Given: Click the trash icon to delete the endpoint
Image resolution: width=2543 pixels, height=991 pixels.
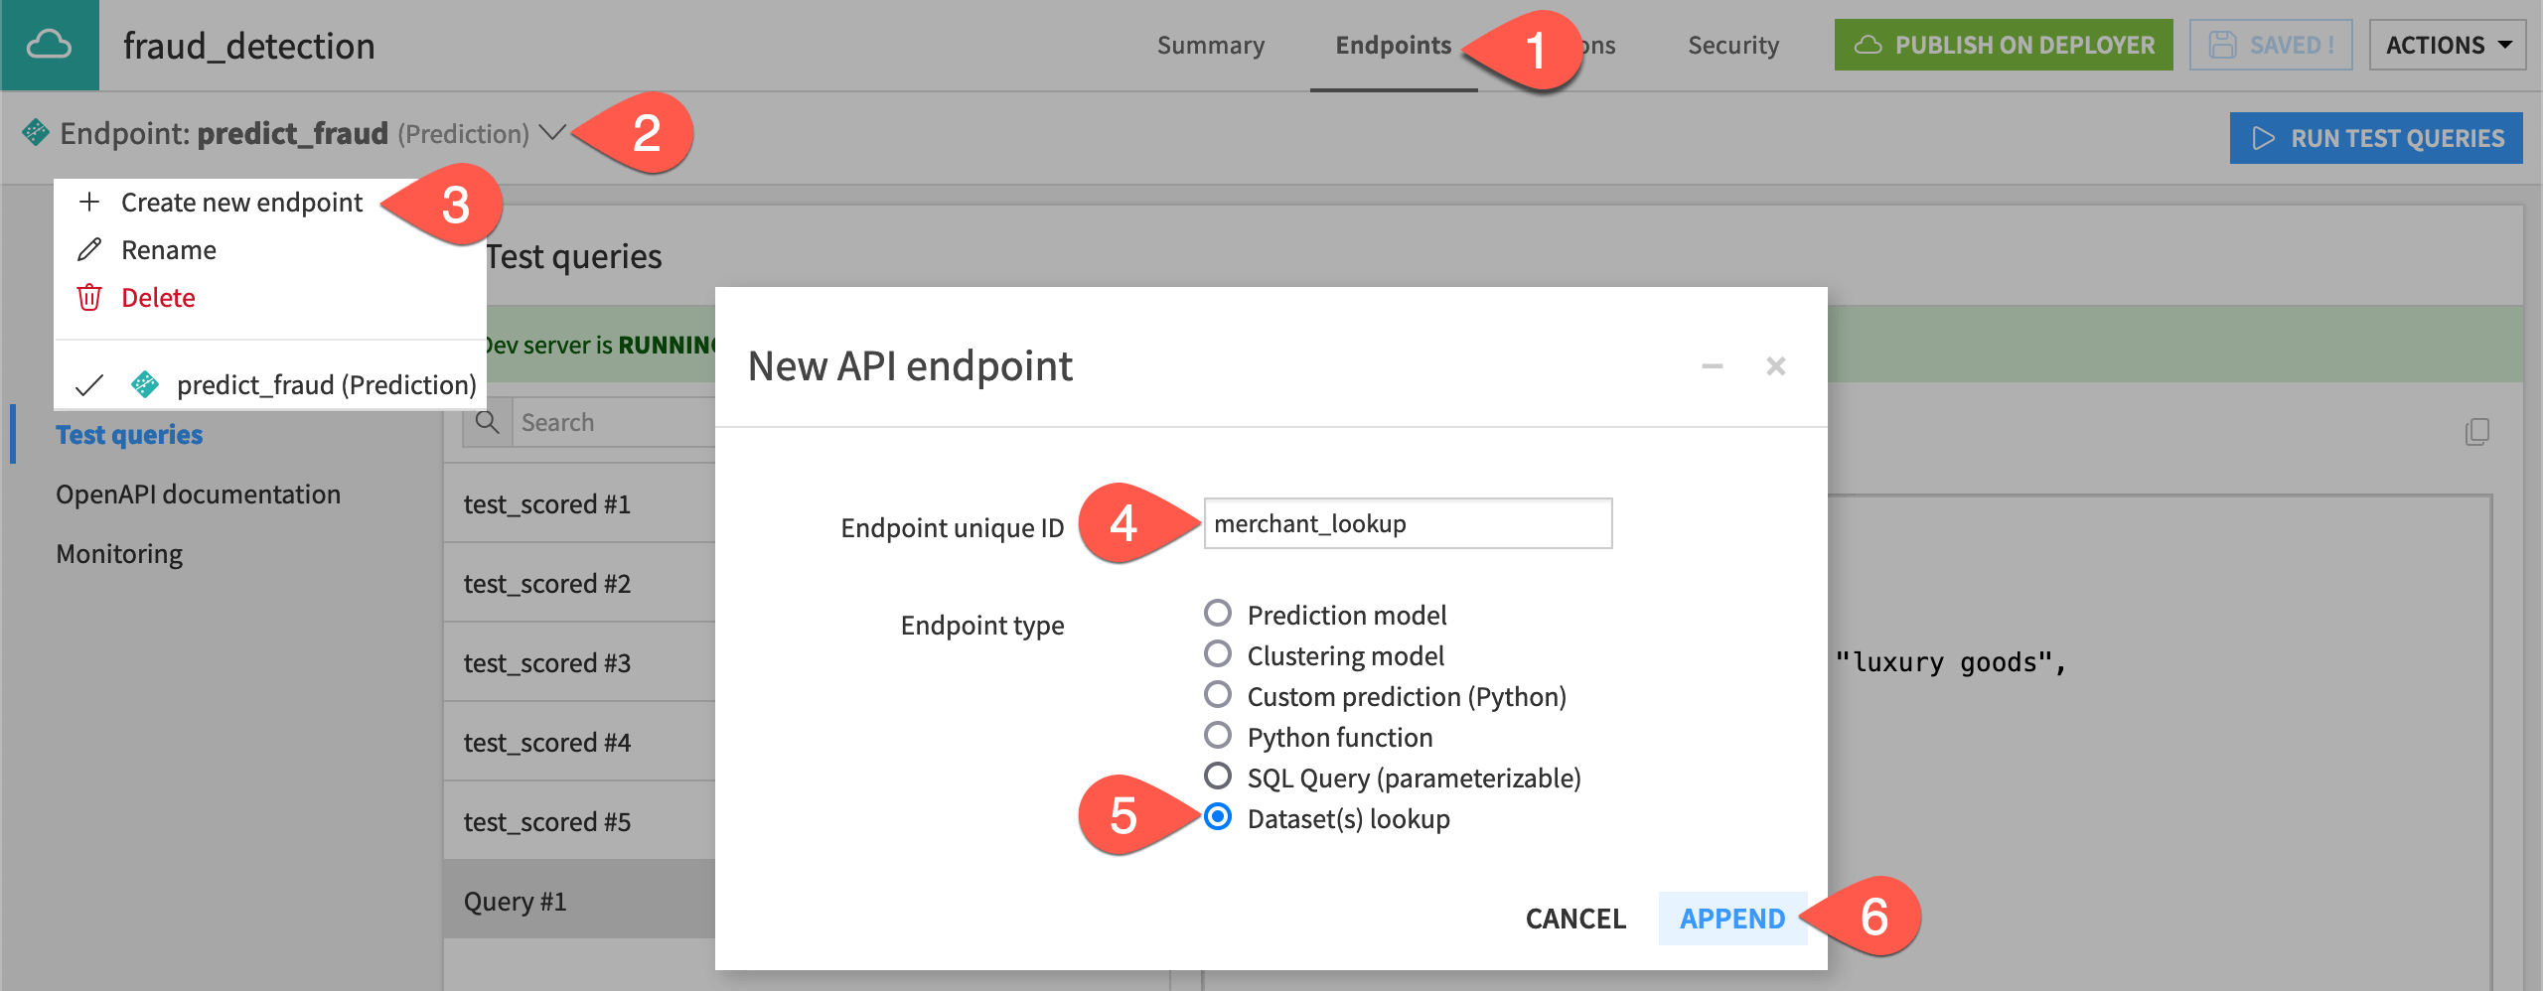Looking at the screenshot, I should (x=90, y=297).
